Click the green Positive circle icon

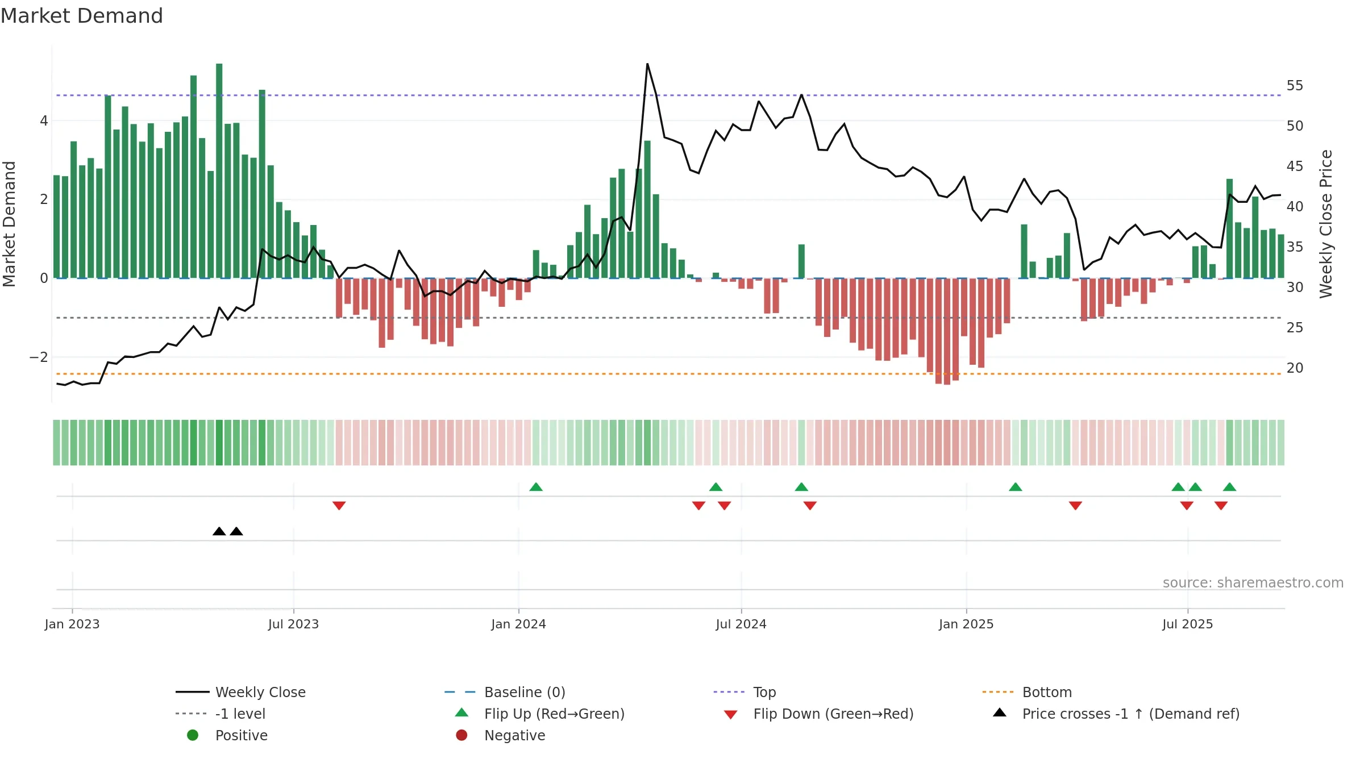(x=193, y=735)
